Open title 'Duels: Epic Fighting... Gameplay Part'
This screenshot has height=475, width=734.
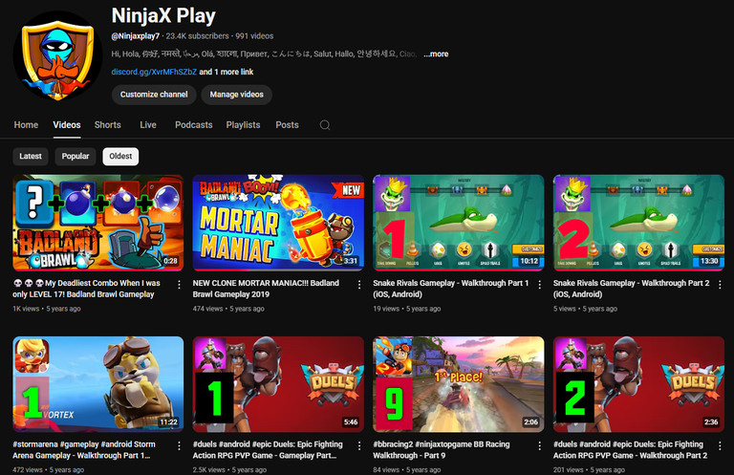click(x=268, y=450)
